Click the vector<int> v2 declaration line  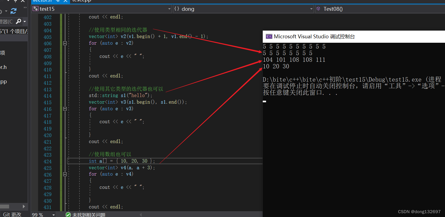(x=149, y=36)
